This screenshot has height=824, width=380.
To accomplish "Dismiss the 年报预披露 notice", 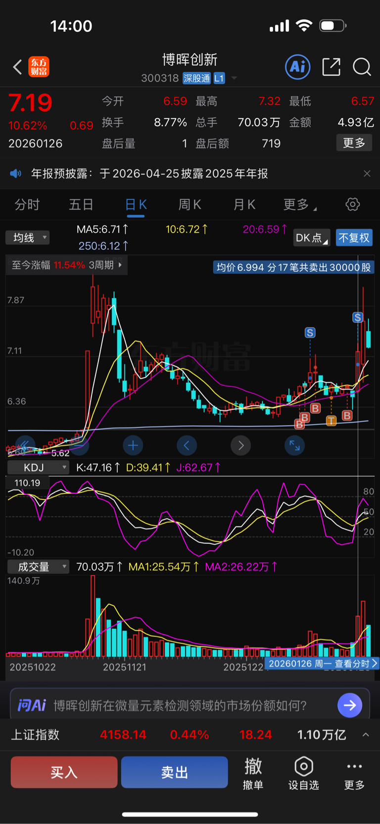I will pos(367,174).
